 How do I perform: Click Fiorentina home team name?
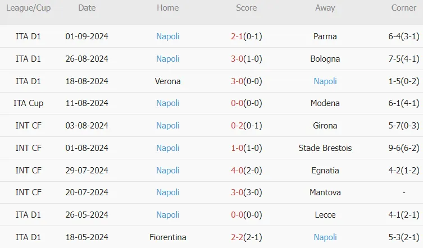coord(168,237)
